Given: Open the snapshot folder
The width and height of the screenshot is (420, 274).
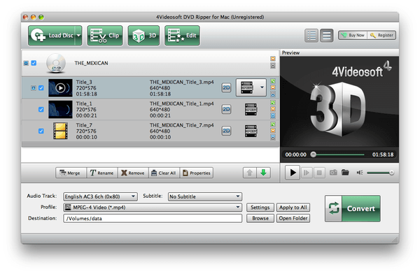Looking at the screenshot, I should pos(345,173).
